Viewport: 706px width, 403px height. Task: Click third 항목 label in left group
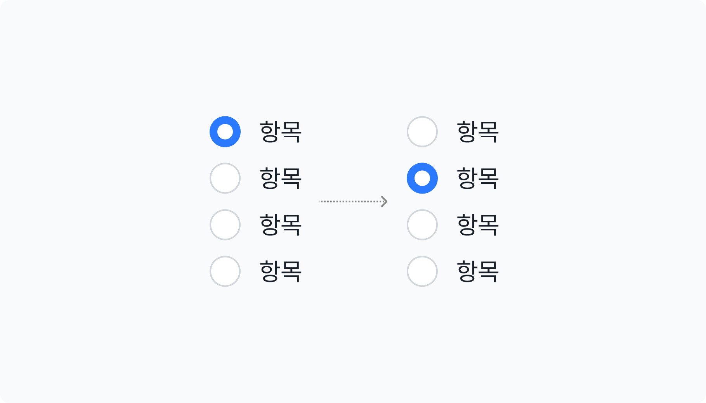281,225
